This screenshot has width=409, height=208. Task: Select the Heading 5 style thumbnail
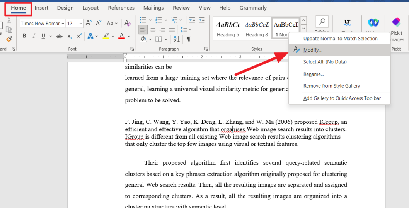228,28
